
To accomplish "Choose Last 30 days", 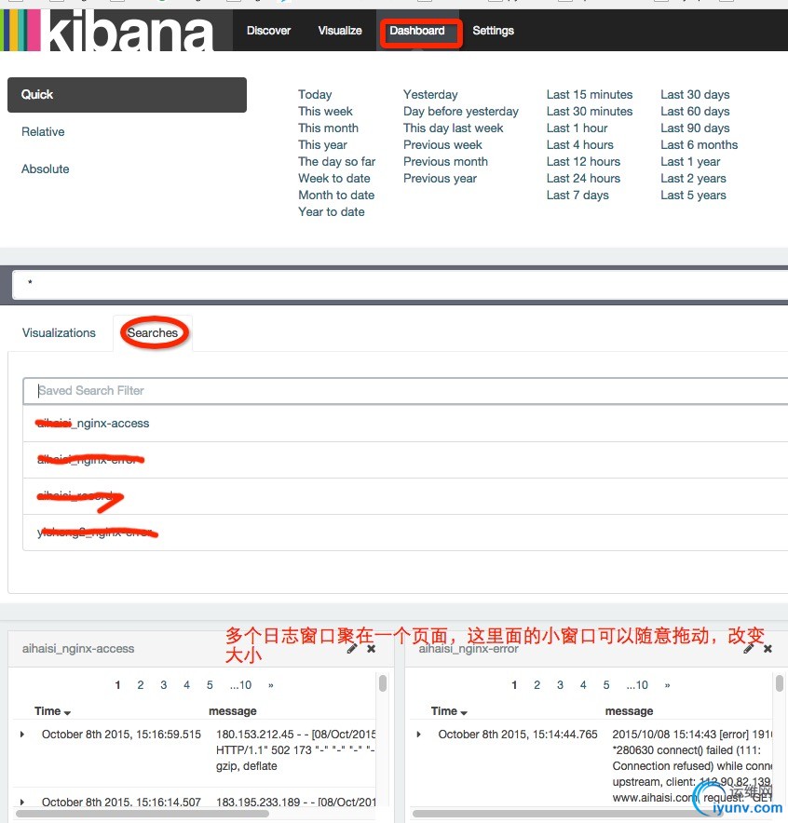I will pyautogui.click(x=695, y=94).
